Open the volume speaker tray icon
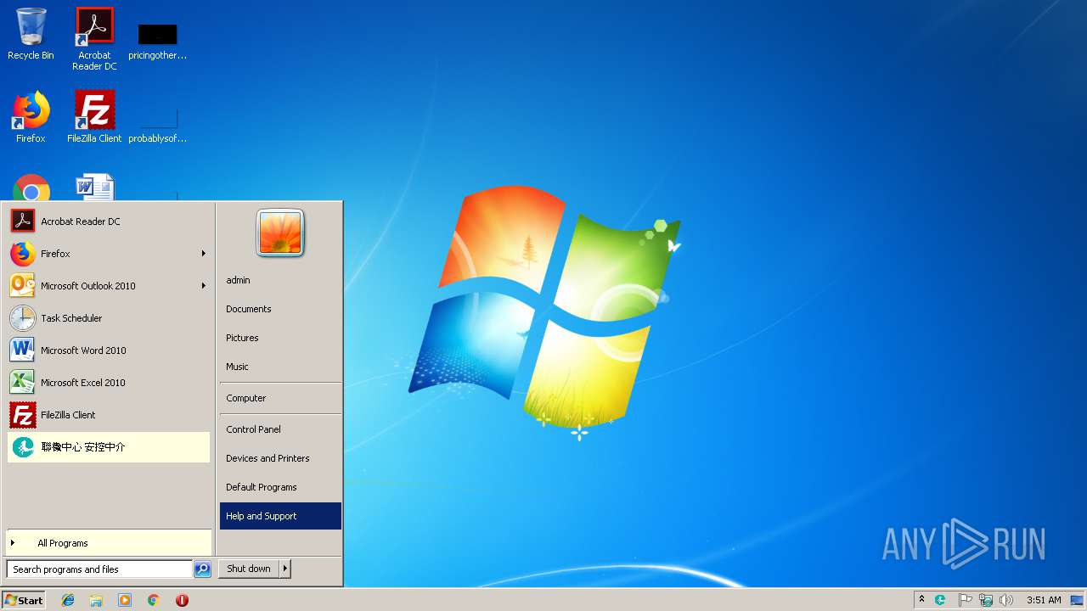Screen dimensions: 1087x611 pos(1006,600)
